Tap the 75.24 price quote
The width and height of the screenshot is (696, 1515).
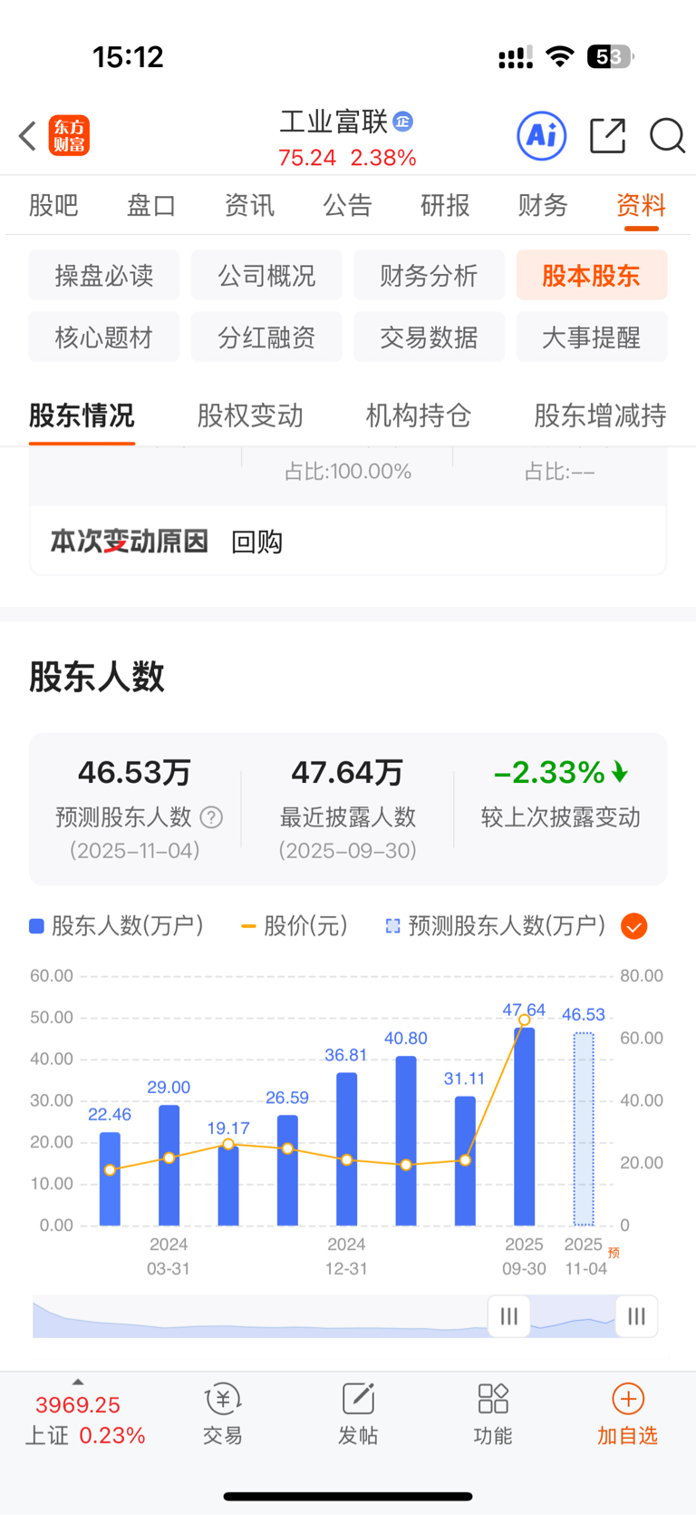(307, 158)
